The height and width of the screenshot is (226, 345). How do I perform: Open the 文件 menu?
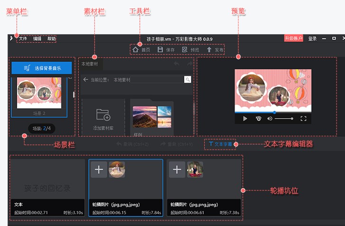(23, 38)
